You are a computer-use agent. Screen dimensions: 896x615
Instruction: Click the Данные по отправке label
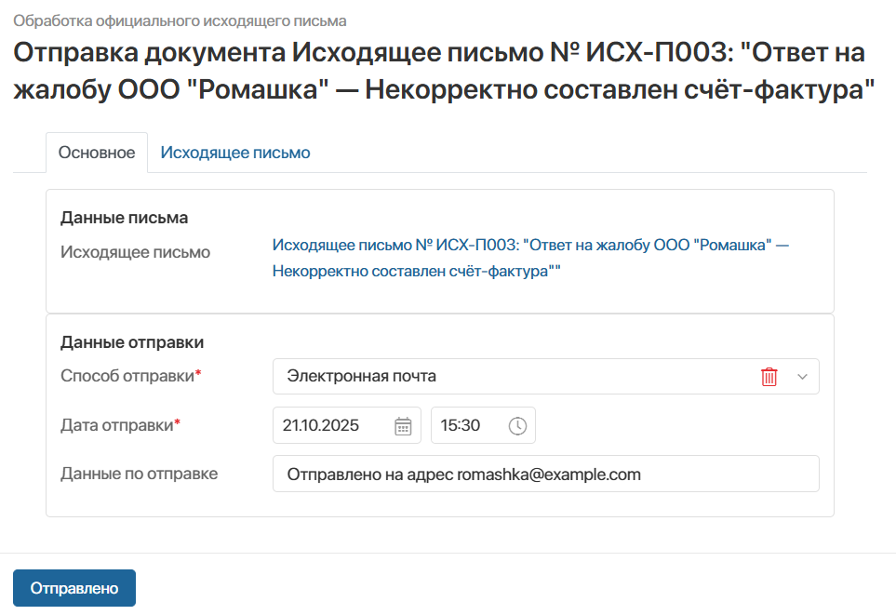tap(139, 474)
